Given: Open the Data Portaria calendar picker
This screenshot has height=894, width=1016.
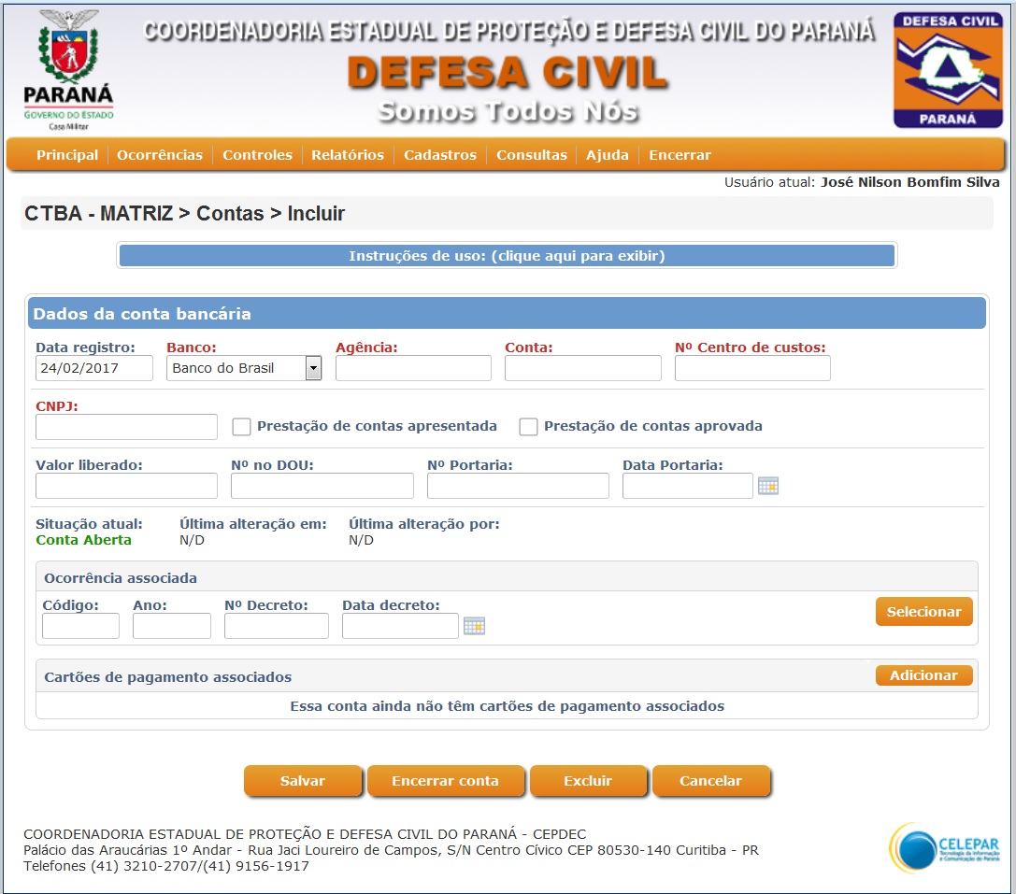Looking at the screenshot, I should (767, 486).
